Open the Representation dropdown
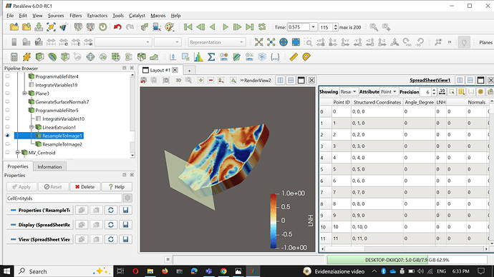 click(216, 42)
